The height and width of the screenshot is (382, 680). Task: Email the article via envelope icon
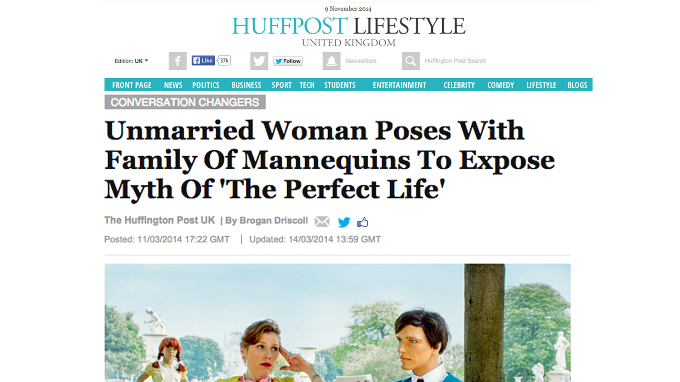322,222
